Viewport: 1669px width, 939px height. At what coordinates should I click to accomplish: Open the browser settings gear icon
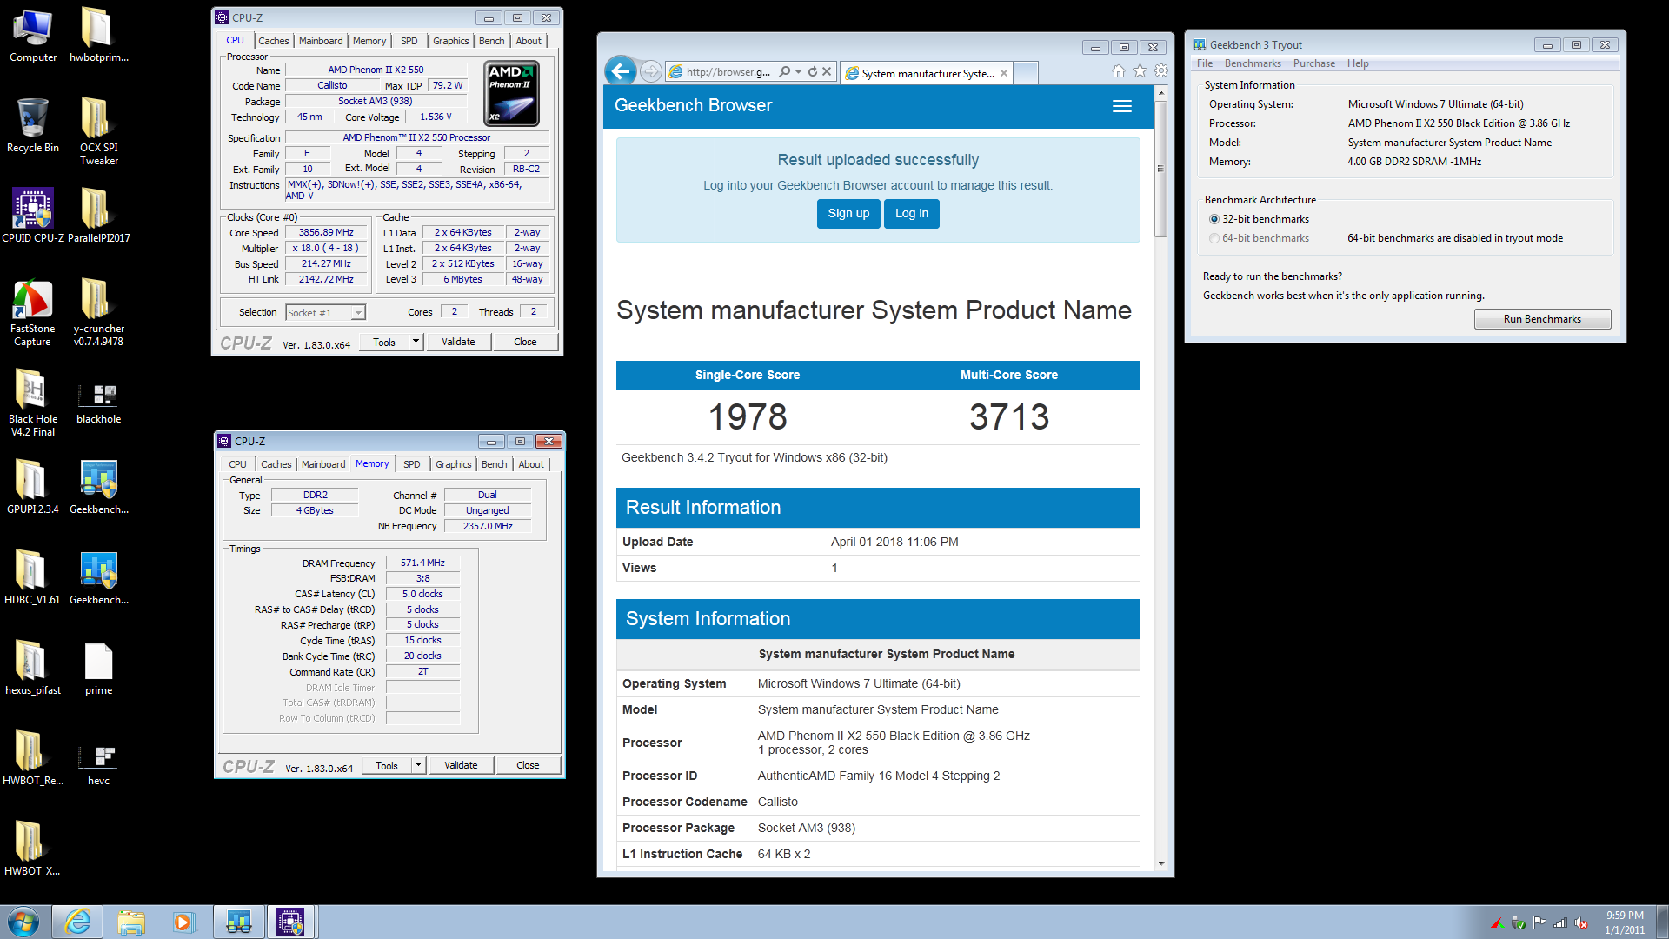pyautogui.click(x=1160, y=71)
